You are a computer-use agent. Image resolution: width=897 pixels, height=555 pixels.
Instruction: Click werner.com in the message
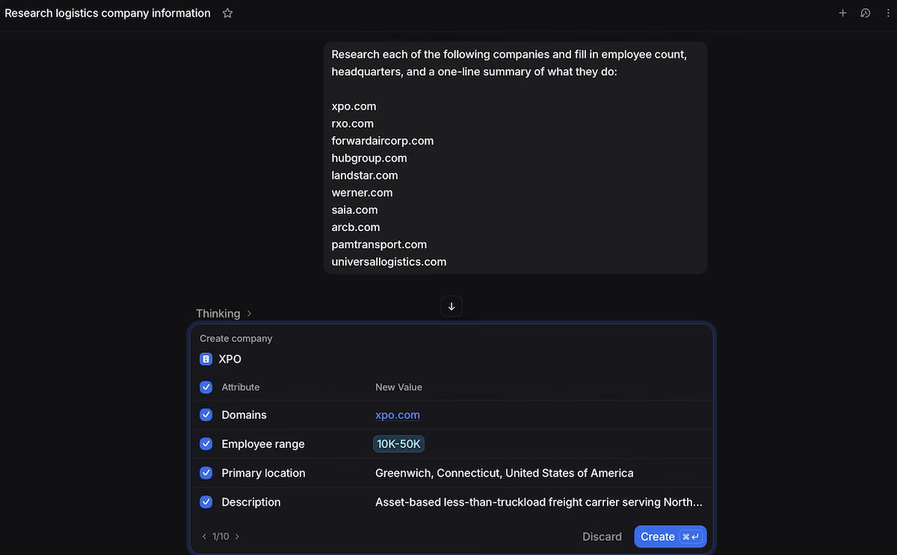(x=362, y=192)
